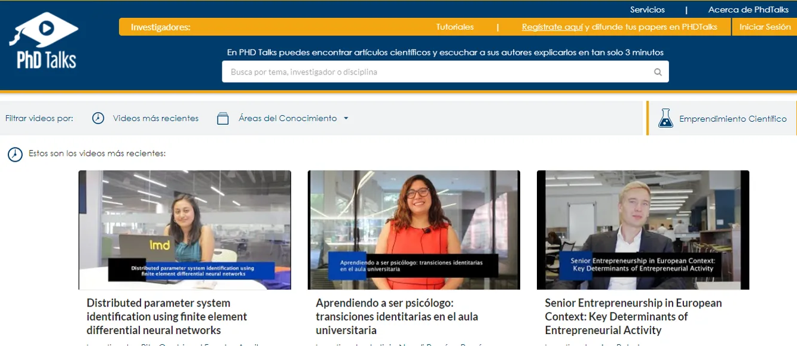
Task: Open the Distributed parameter system video thumbnail
Action: [x=185, y=230]
